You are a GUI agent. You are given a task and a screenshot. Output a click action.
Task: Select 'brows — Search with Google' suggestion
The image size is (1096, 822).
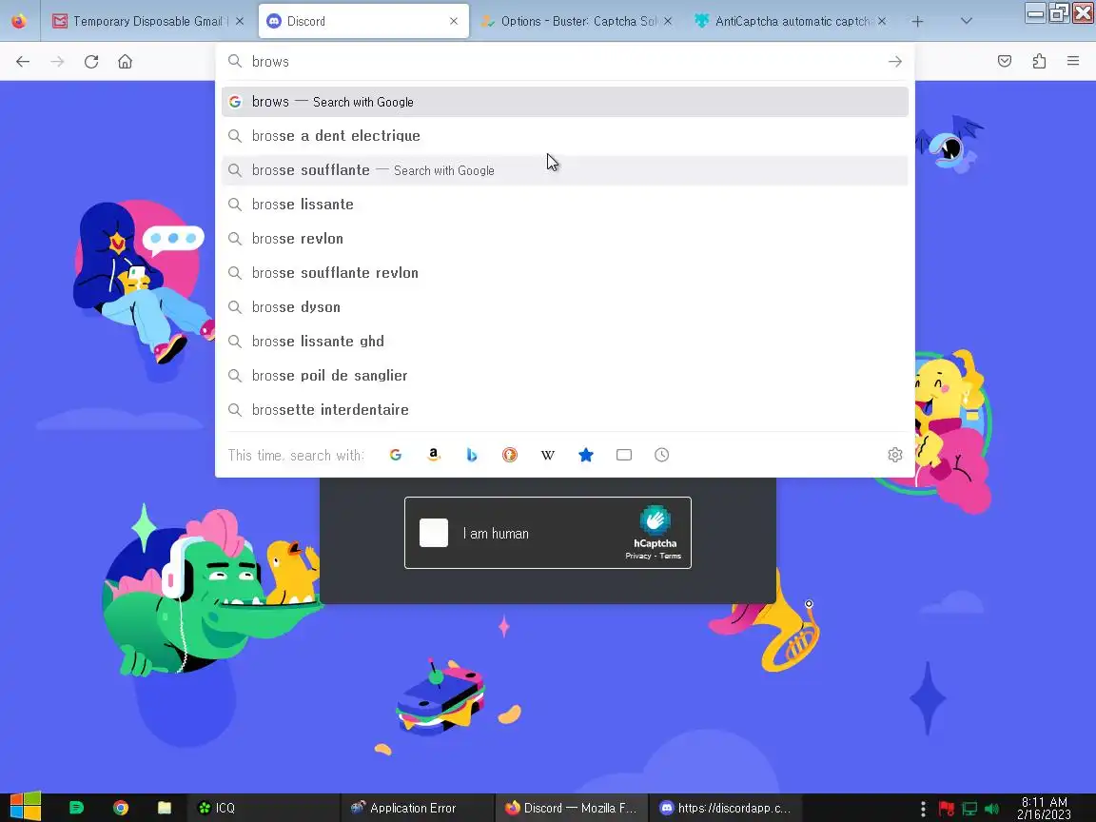(565, 102)
